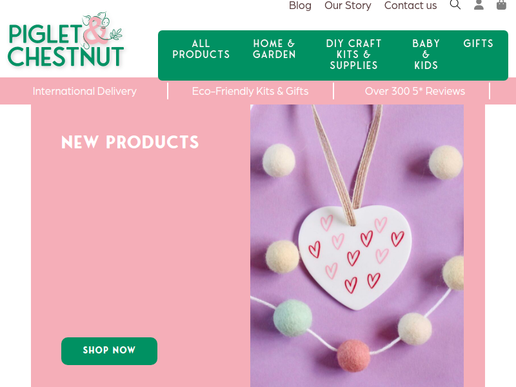Select DIY Craft Kits & Supplies
This screenshot has width=516, height=387.
(353, 54)
